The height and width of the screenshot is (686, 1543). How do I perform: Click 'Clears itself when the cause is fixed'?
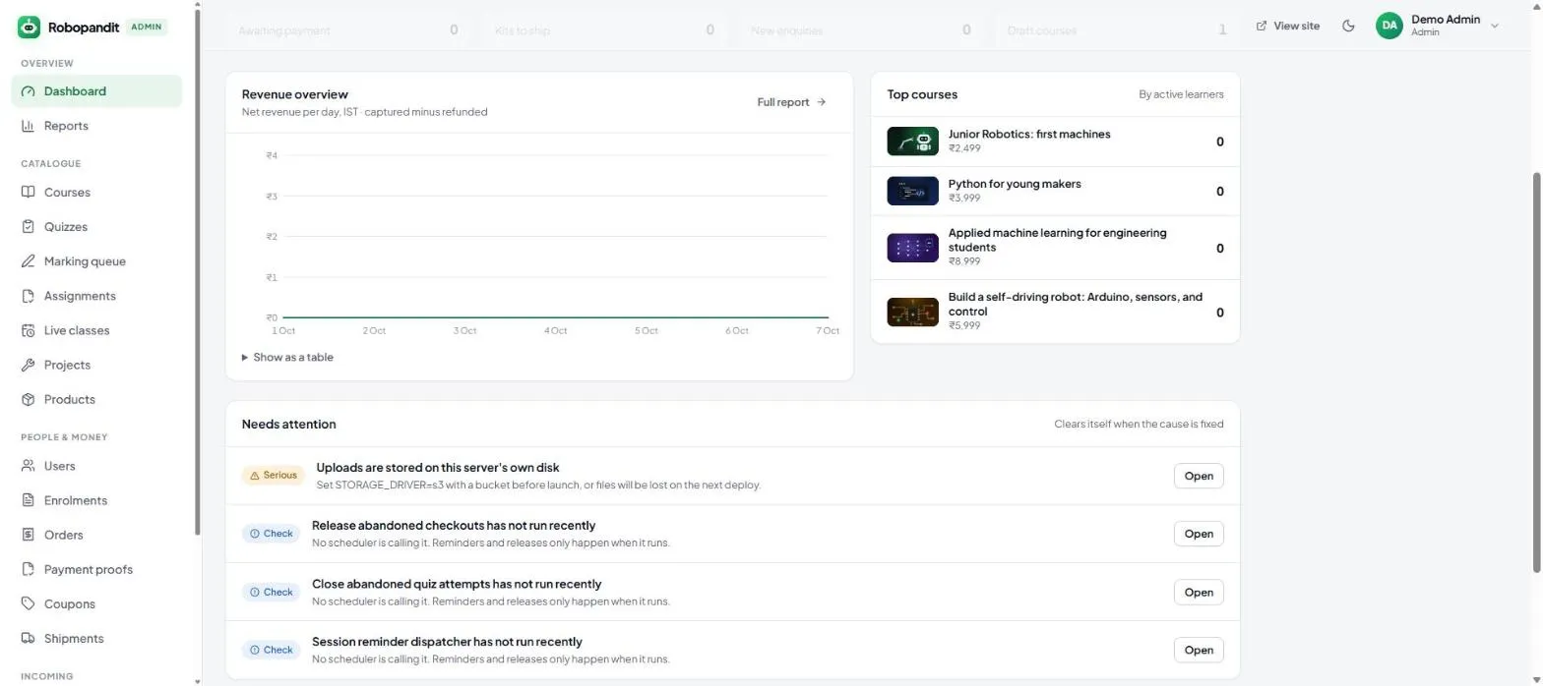pyautogui.click(x=1139, y=425)
